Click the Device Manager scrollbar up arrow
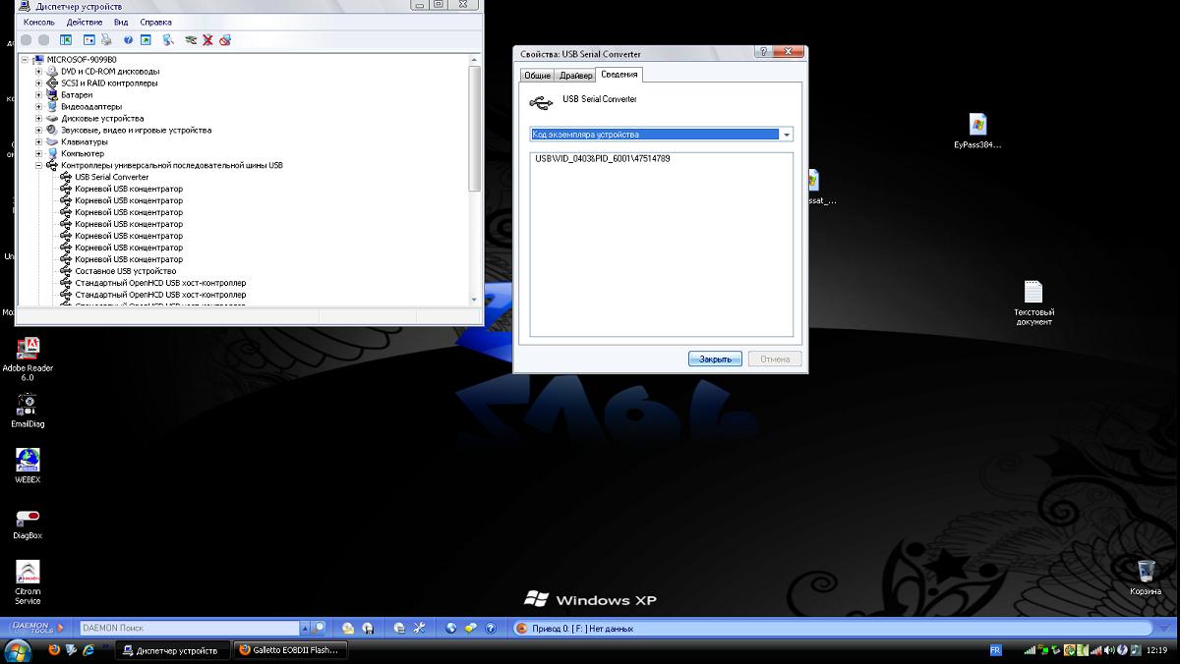 tap(475, 60)
